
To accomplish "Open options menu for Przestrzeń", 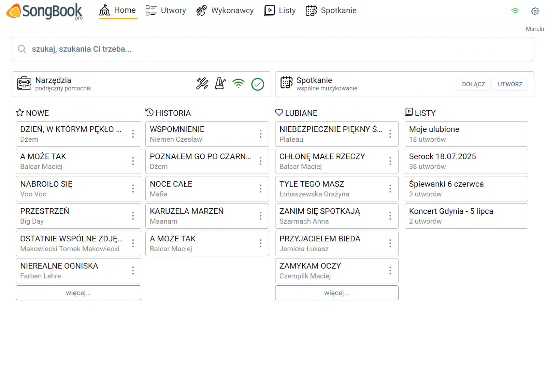I will tap(133, 216).
